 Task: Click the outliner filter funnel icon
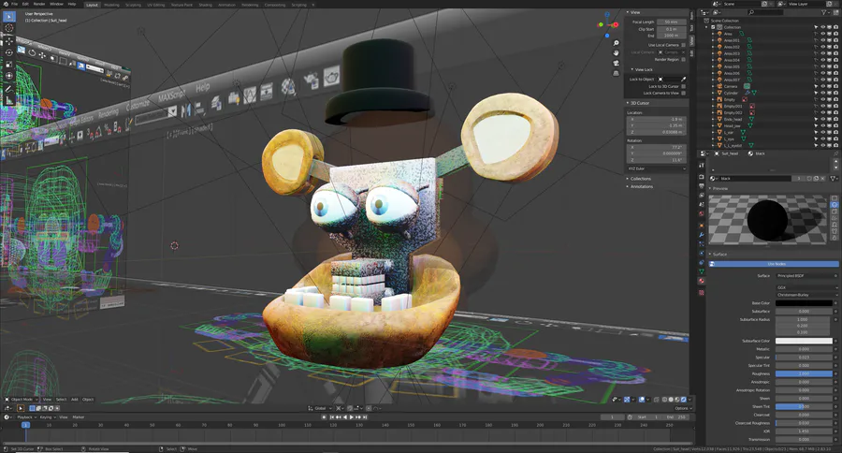pos(825,12)
